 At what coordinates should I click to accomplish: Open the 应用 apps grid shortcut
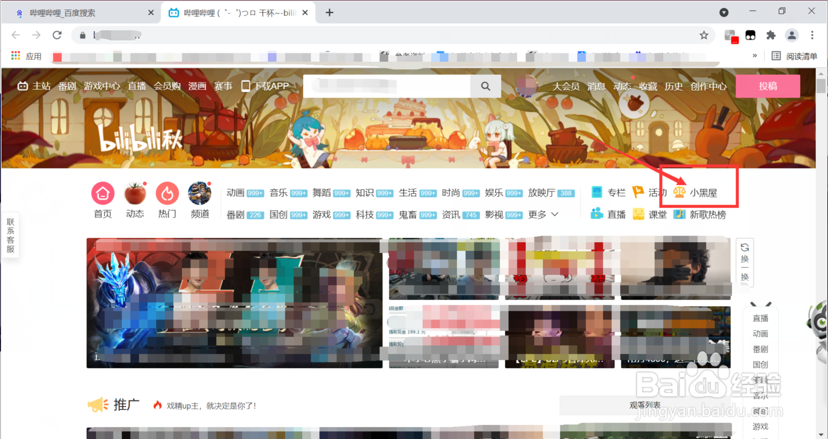[26, 56]
